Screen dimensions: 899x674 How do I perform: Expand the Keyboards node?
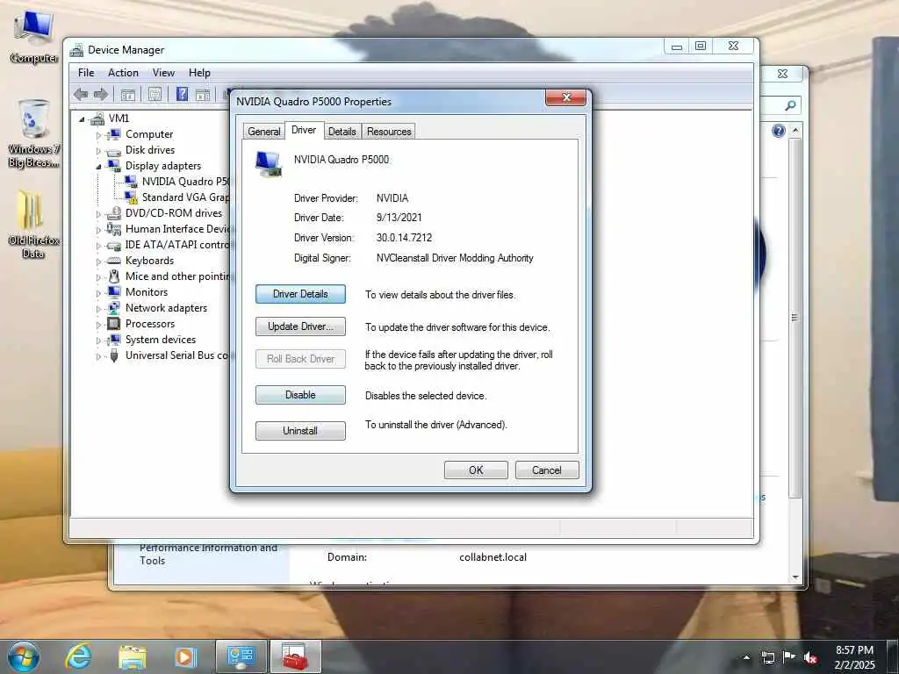pos(98,262)
